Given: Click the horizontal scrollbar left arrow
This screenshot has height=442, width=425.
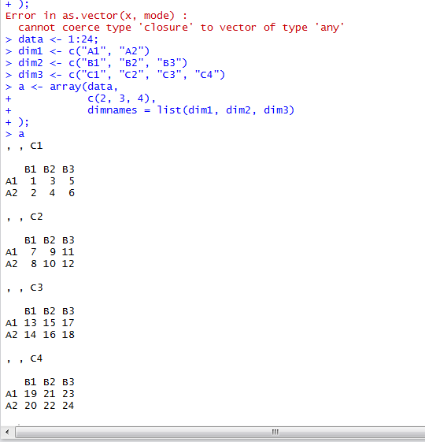Looking at the screenshot, I should click(x=7, y=432).
